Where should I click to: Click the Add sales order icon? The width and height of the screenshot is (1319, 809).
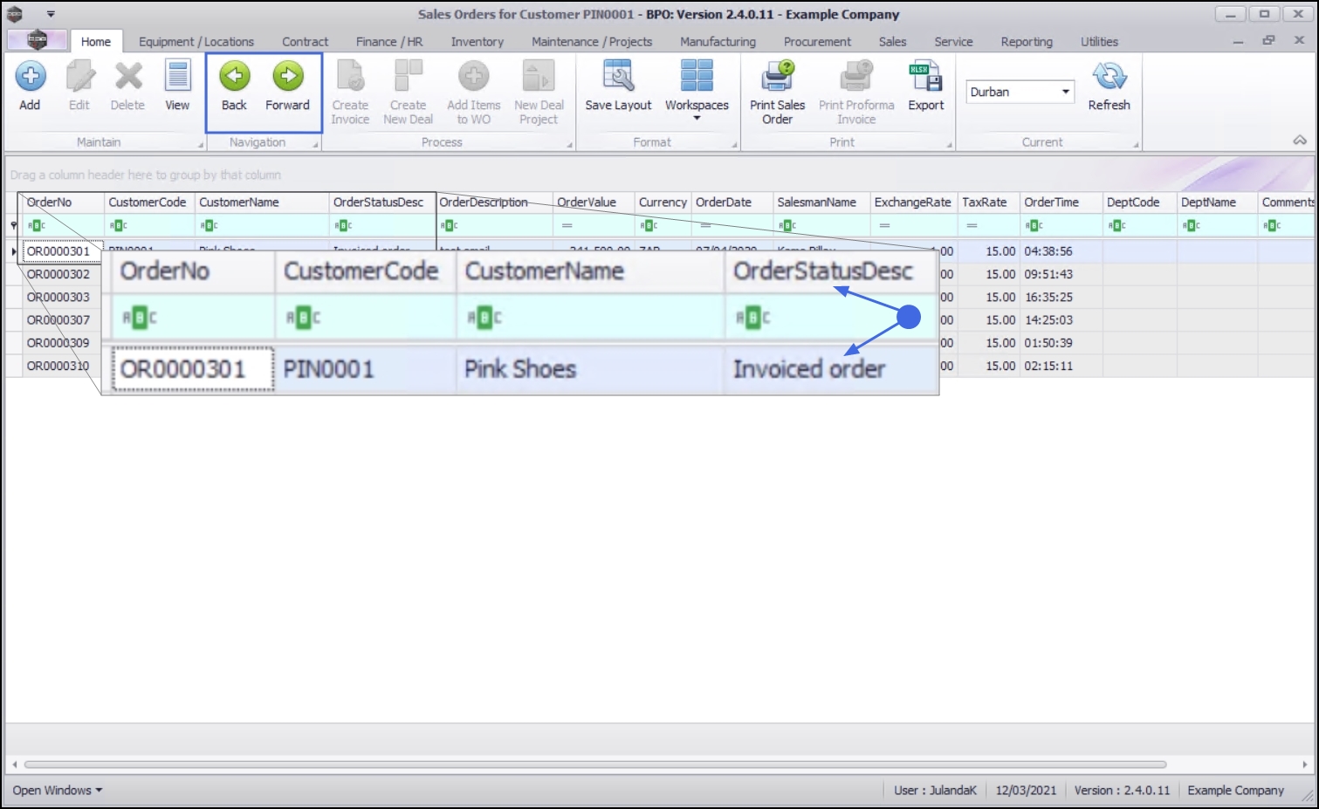click(30, 77)
